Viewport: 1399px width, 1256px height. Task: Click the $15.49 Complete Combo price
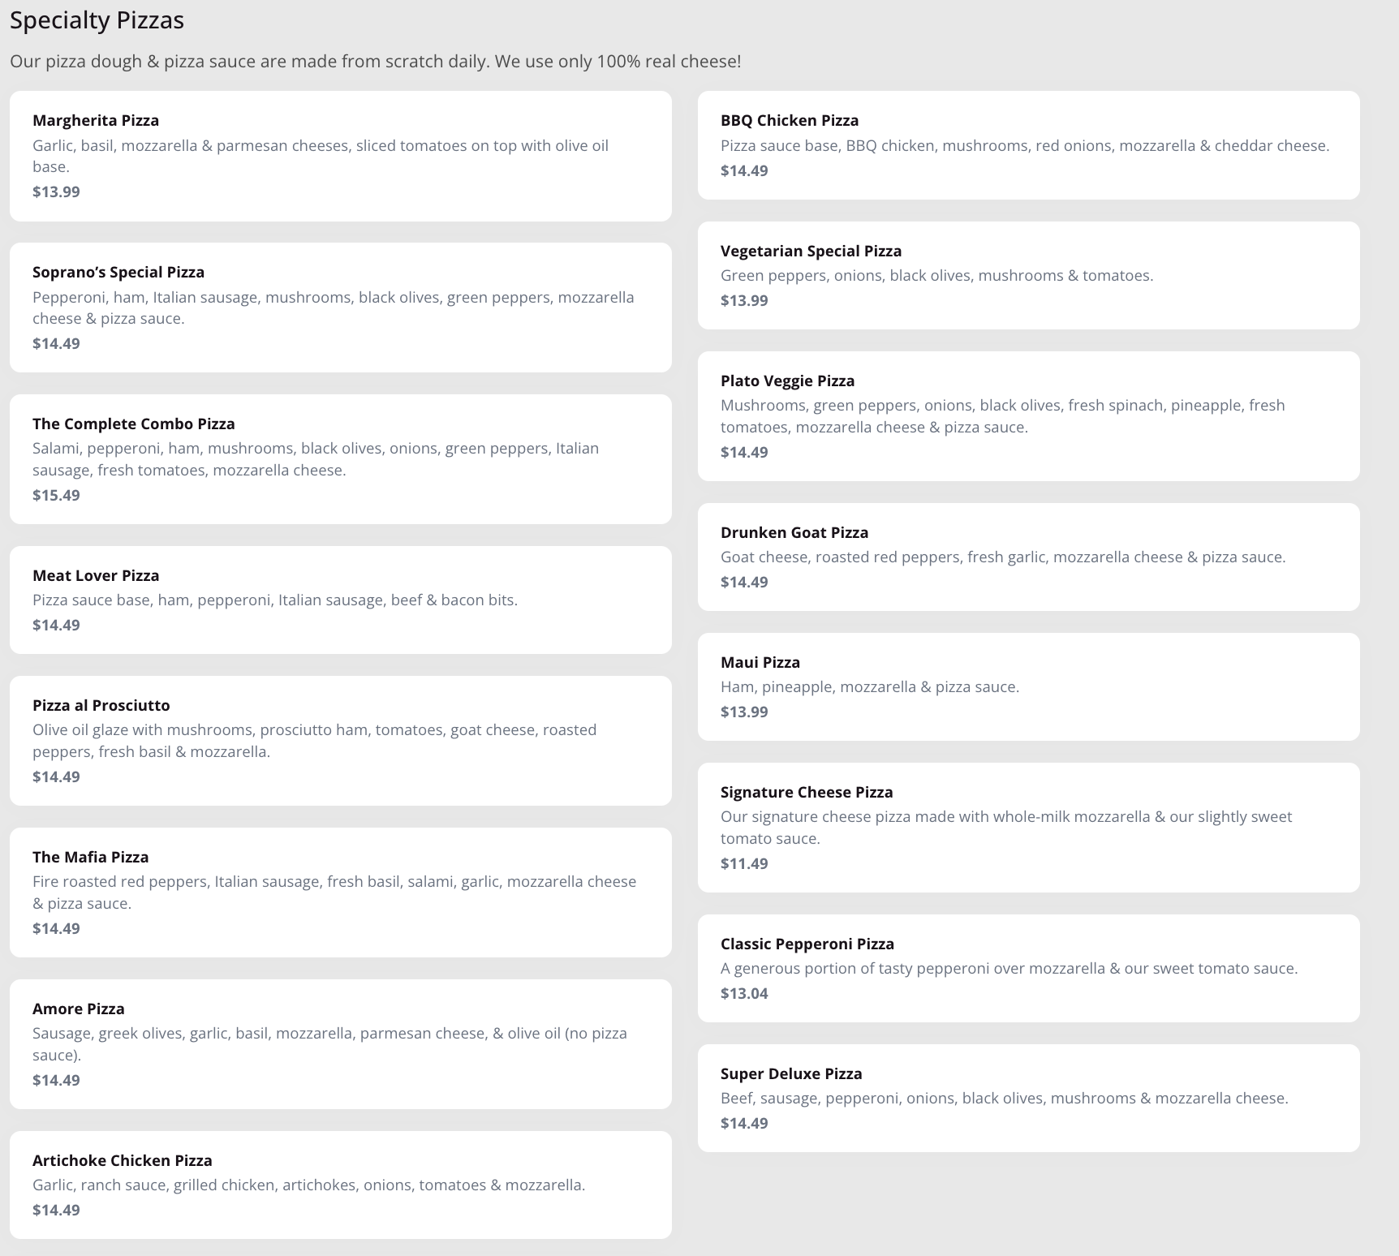click(56, 495)
